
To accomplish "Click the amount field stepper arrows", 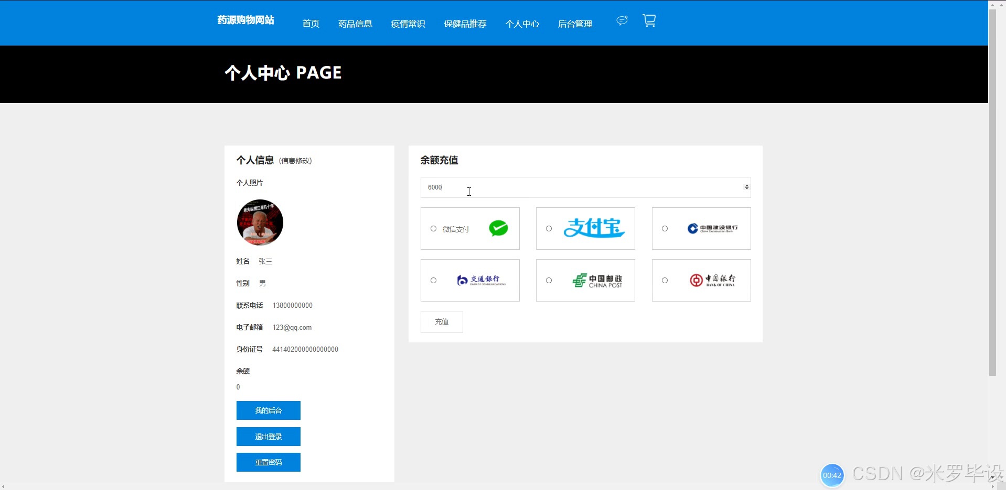I will (746, 187).
